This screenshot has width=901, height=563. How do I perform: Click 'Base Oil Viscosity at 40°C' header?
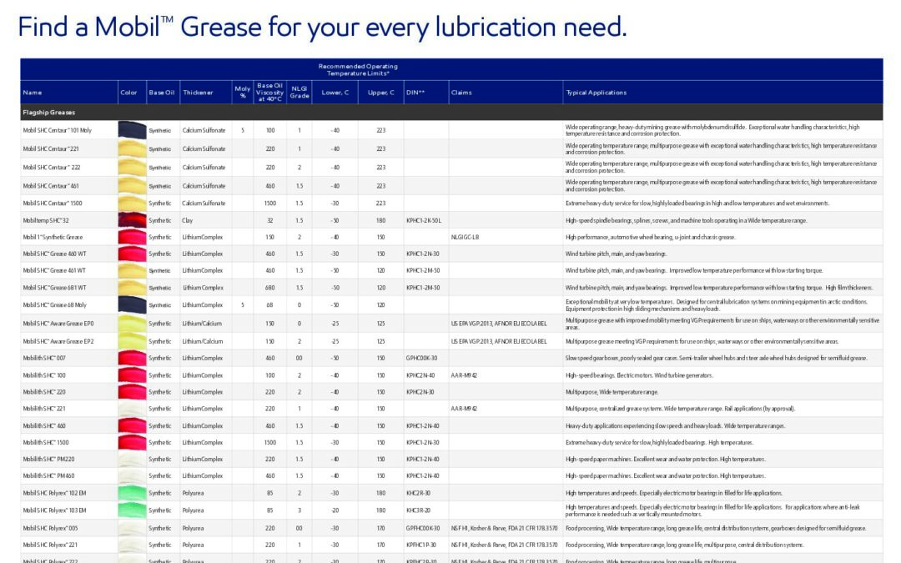pos(269,92)
